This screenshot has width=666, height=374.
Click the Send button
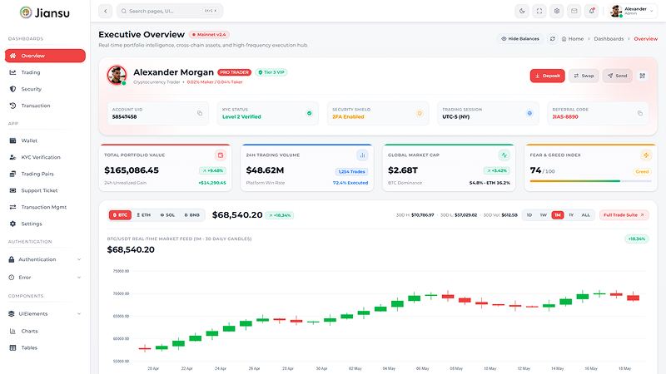(x=617, y=76)
